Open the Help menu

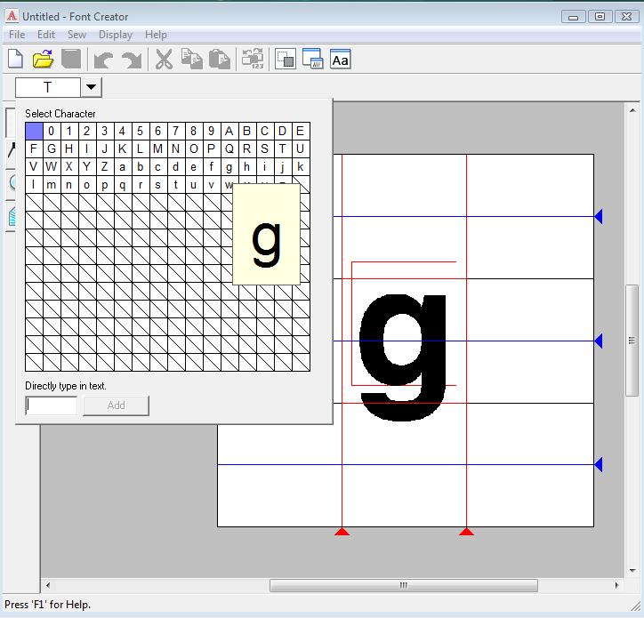(x=156, y=35)
